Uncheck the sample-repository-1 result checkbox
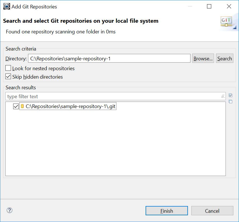This screenshot has width=239, height=222. tap(16, 106)
